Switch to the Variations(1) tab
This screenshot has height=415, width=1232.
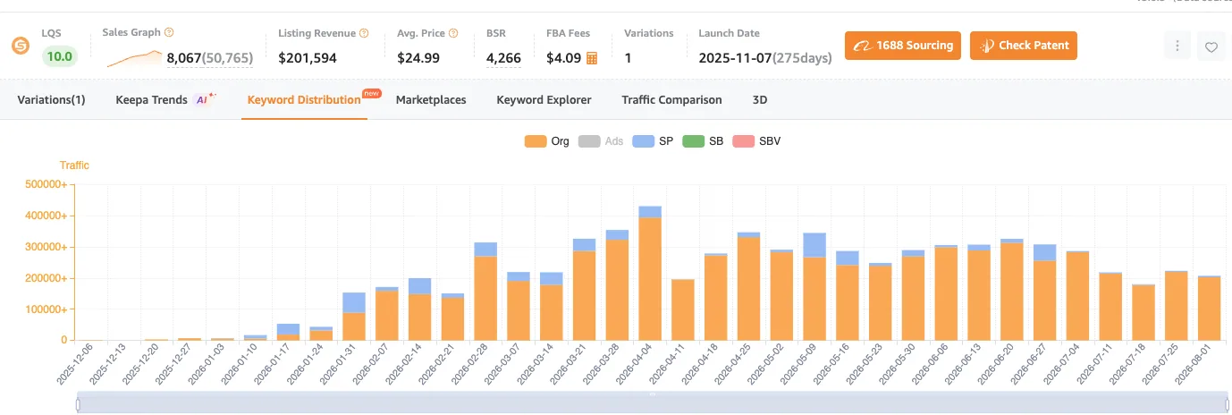[51, 100]
